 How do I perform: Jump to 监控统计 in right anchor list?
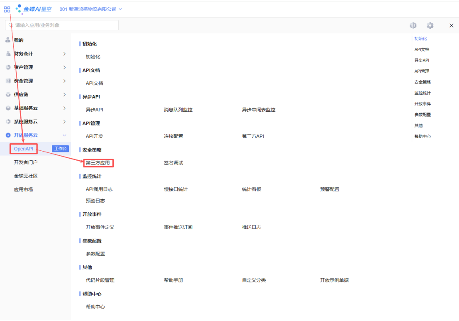[x=422, y=93]
